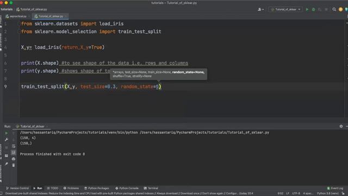
Task: Click the print icon in Run panel
Action: 14,159
